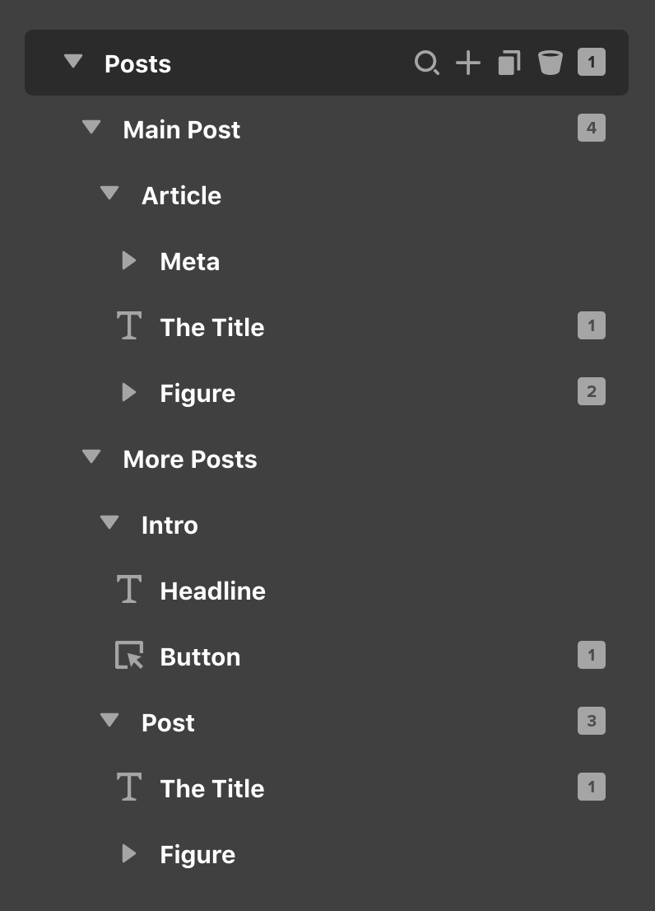
Task: Expand the Figure under Post
Action: pos(129,854)
